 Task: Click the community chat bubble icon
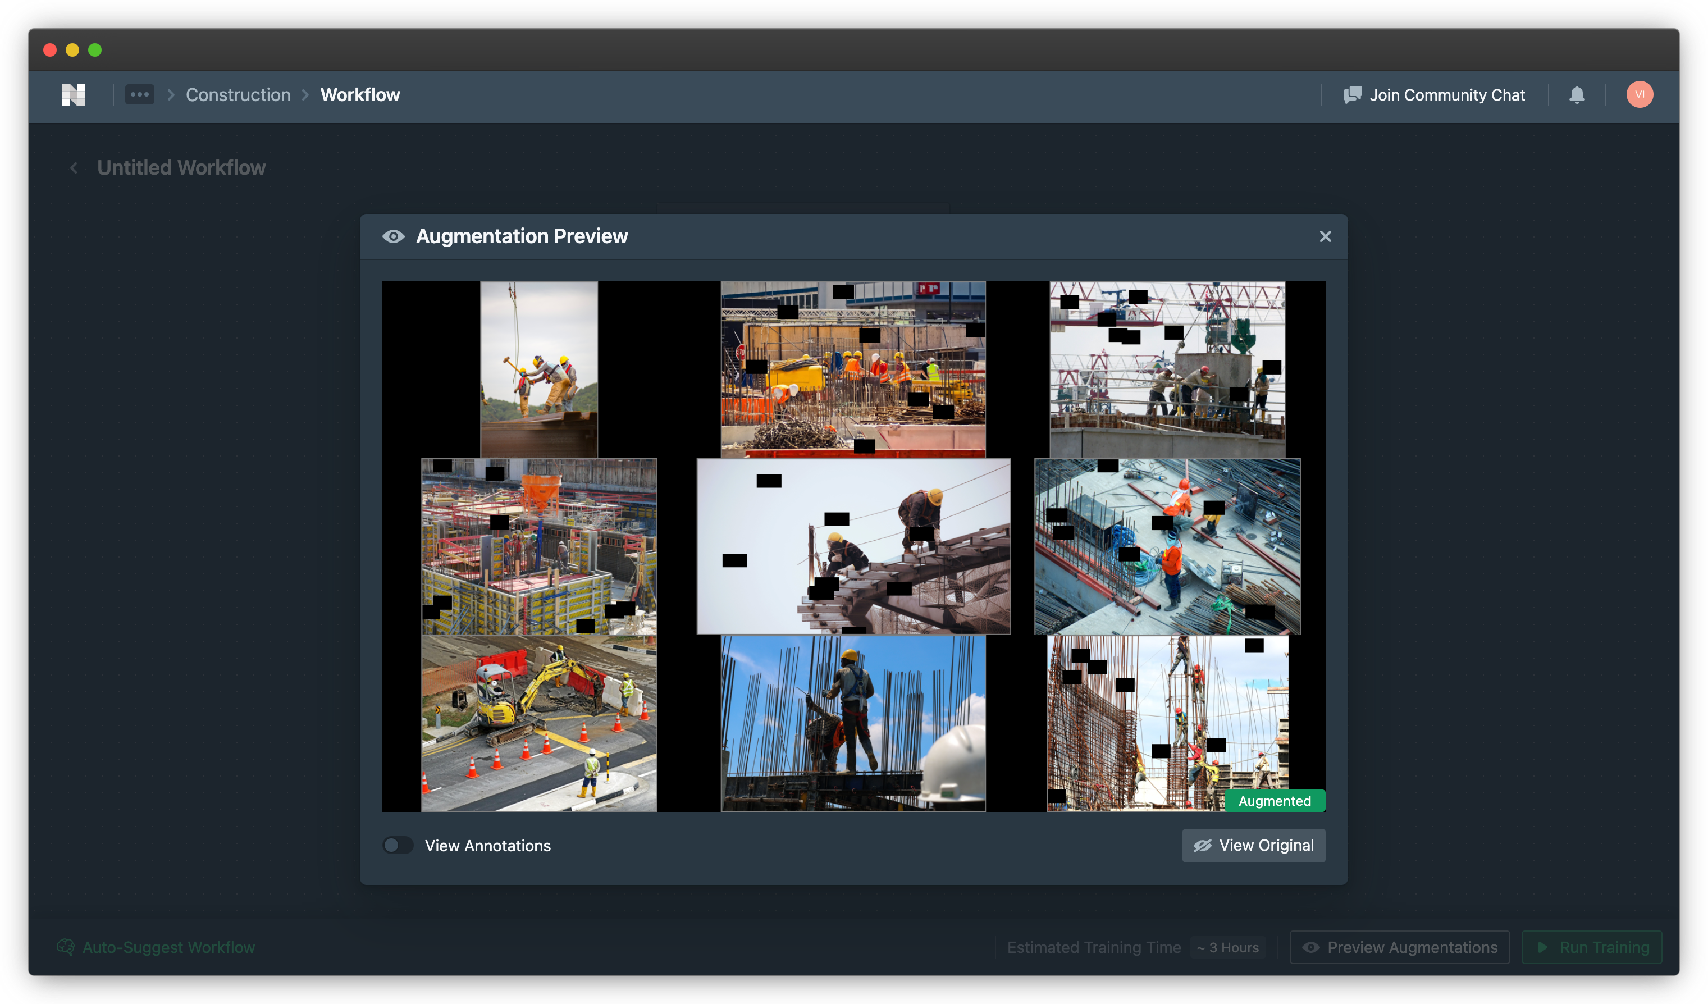[x=1352, y=95]
